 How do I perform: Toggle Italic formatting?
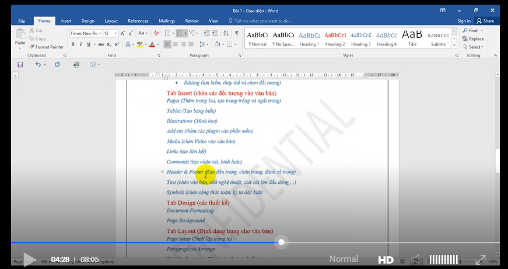80,44
